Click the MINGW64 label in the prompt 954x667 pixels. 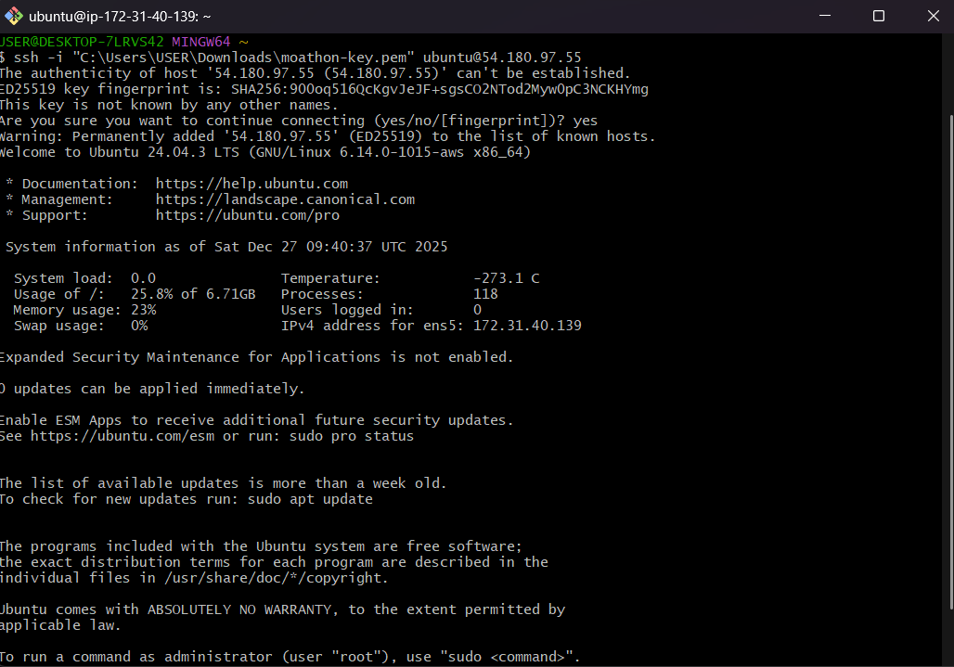[x=201, y=42]
